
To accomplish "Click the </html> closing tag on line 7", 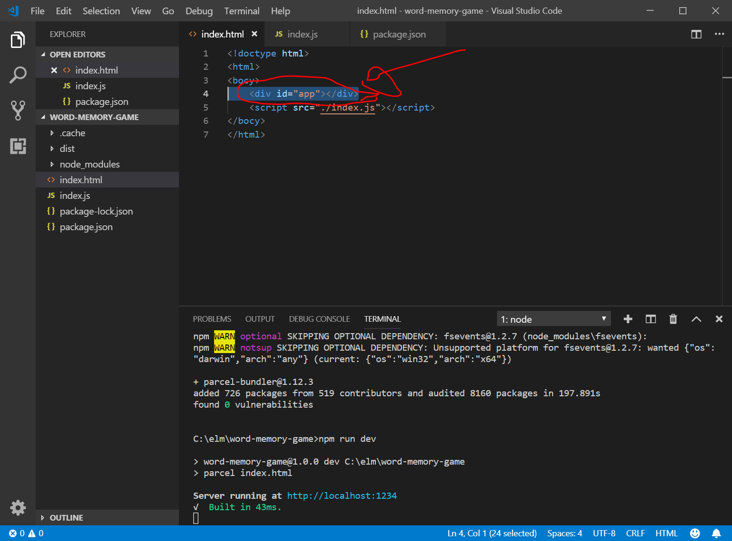I will (246, 135).
